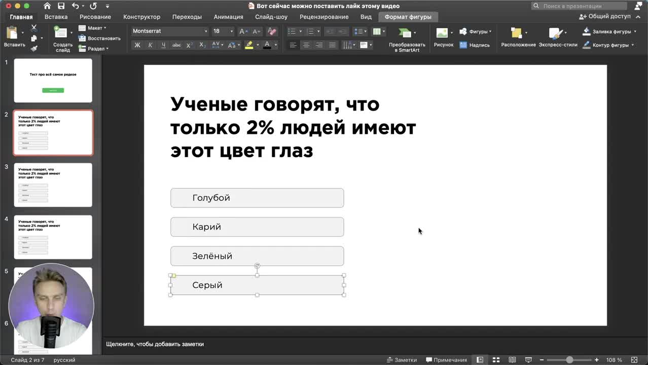The width and height of the screenshot is (648, 365).
Task: Apply superscript formatting
Action: tap(189, 45)
